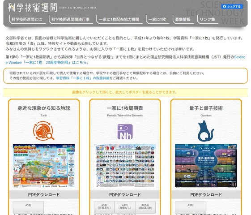Screen dimensions: 251x215
Task: Open the 科学技術週間関連行事 menu item
Action: pyautogui.click(x=70, y=19)
